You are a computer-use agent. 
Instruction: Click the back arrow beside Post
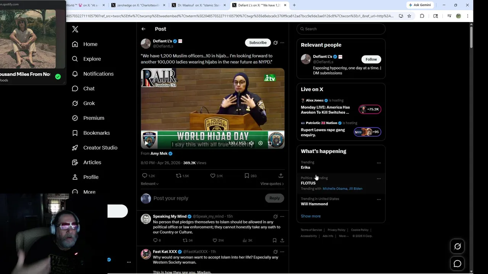click(x=143, y=29)
